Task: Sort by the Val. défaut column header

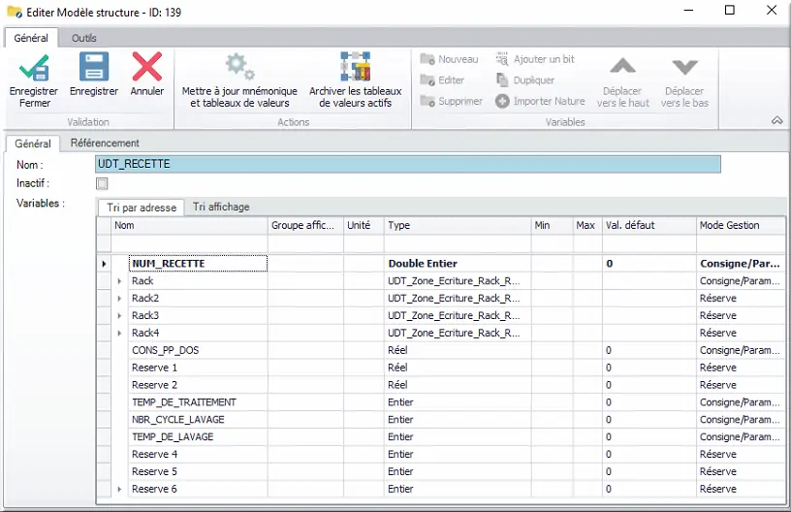Action: tap(649, 226)
